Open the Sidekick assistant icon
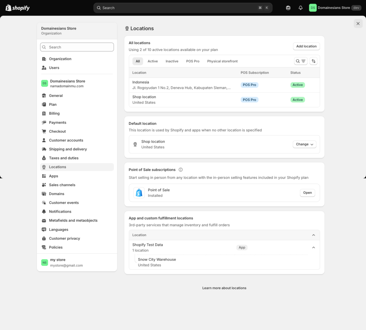The height and width of the screenshot is (330, 366). pos(288,8)
